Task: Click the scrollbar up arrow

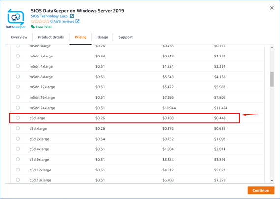Action: pyautogui.click(x=272, y=48)
